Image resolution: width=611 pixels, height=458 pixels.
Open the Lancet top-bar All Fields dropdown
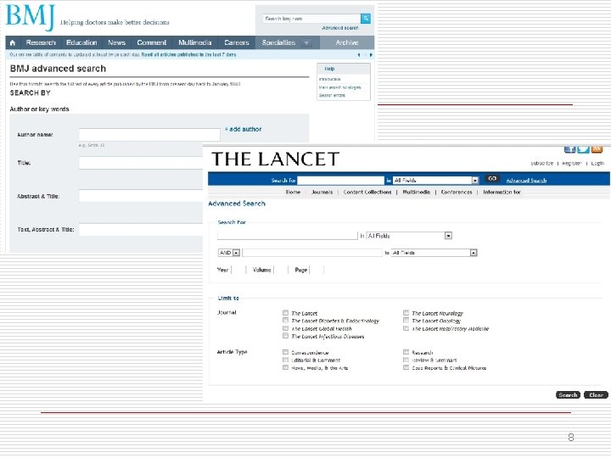pyautogui.click(x=435, y=181)
